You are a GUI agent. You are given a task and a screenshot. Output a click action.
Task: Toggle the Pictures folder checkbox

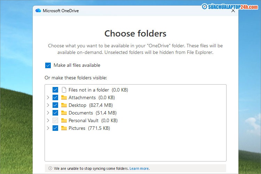(55, 128)
